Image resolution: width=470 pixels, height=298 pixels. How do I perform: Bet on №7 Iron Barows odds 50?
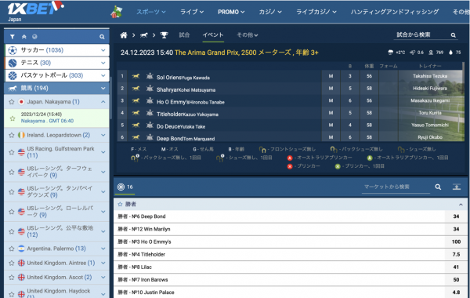[456, 279]
